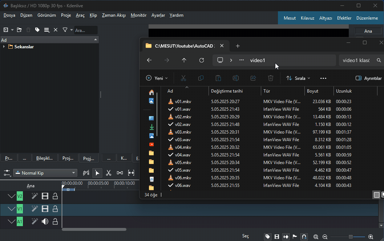Viewport: 384px width, 241px height.
Task: Select the razor scissors tool in timeline toolbar
Action: coord(109,173)
